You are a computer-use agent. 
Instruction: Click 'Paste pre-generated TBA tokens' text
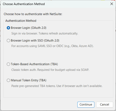click(x=57, y=86)
